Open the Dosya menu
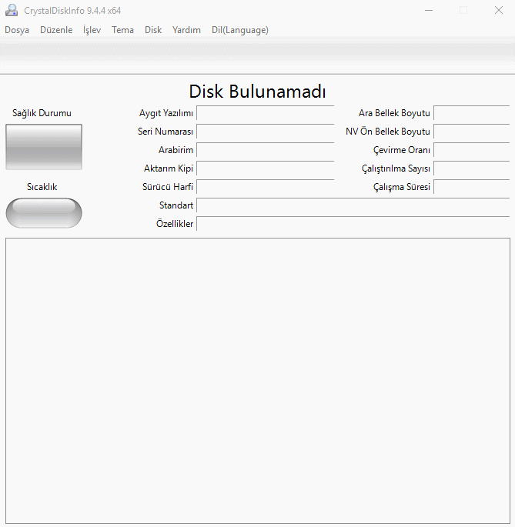515x527 pixels. click(17, 30)
